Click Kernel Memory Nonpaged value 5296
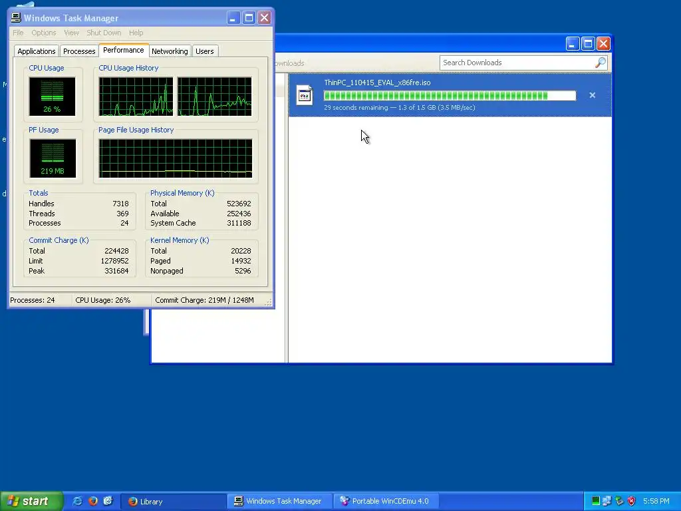 click(243, 271)
